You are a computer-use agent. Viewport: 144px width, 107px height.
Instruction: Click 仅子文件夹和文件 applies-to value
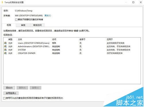tap(115, 53)
